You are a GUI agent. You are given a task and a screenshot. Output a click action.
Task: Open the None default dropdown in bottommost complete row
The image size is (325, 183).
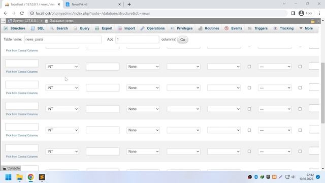pyautogui.click(x=143, y=151)
